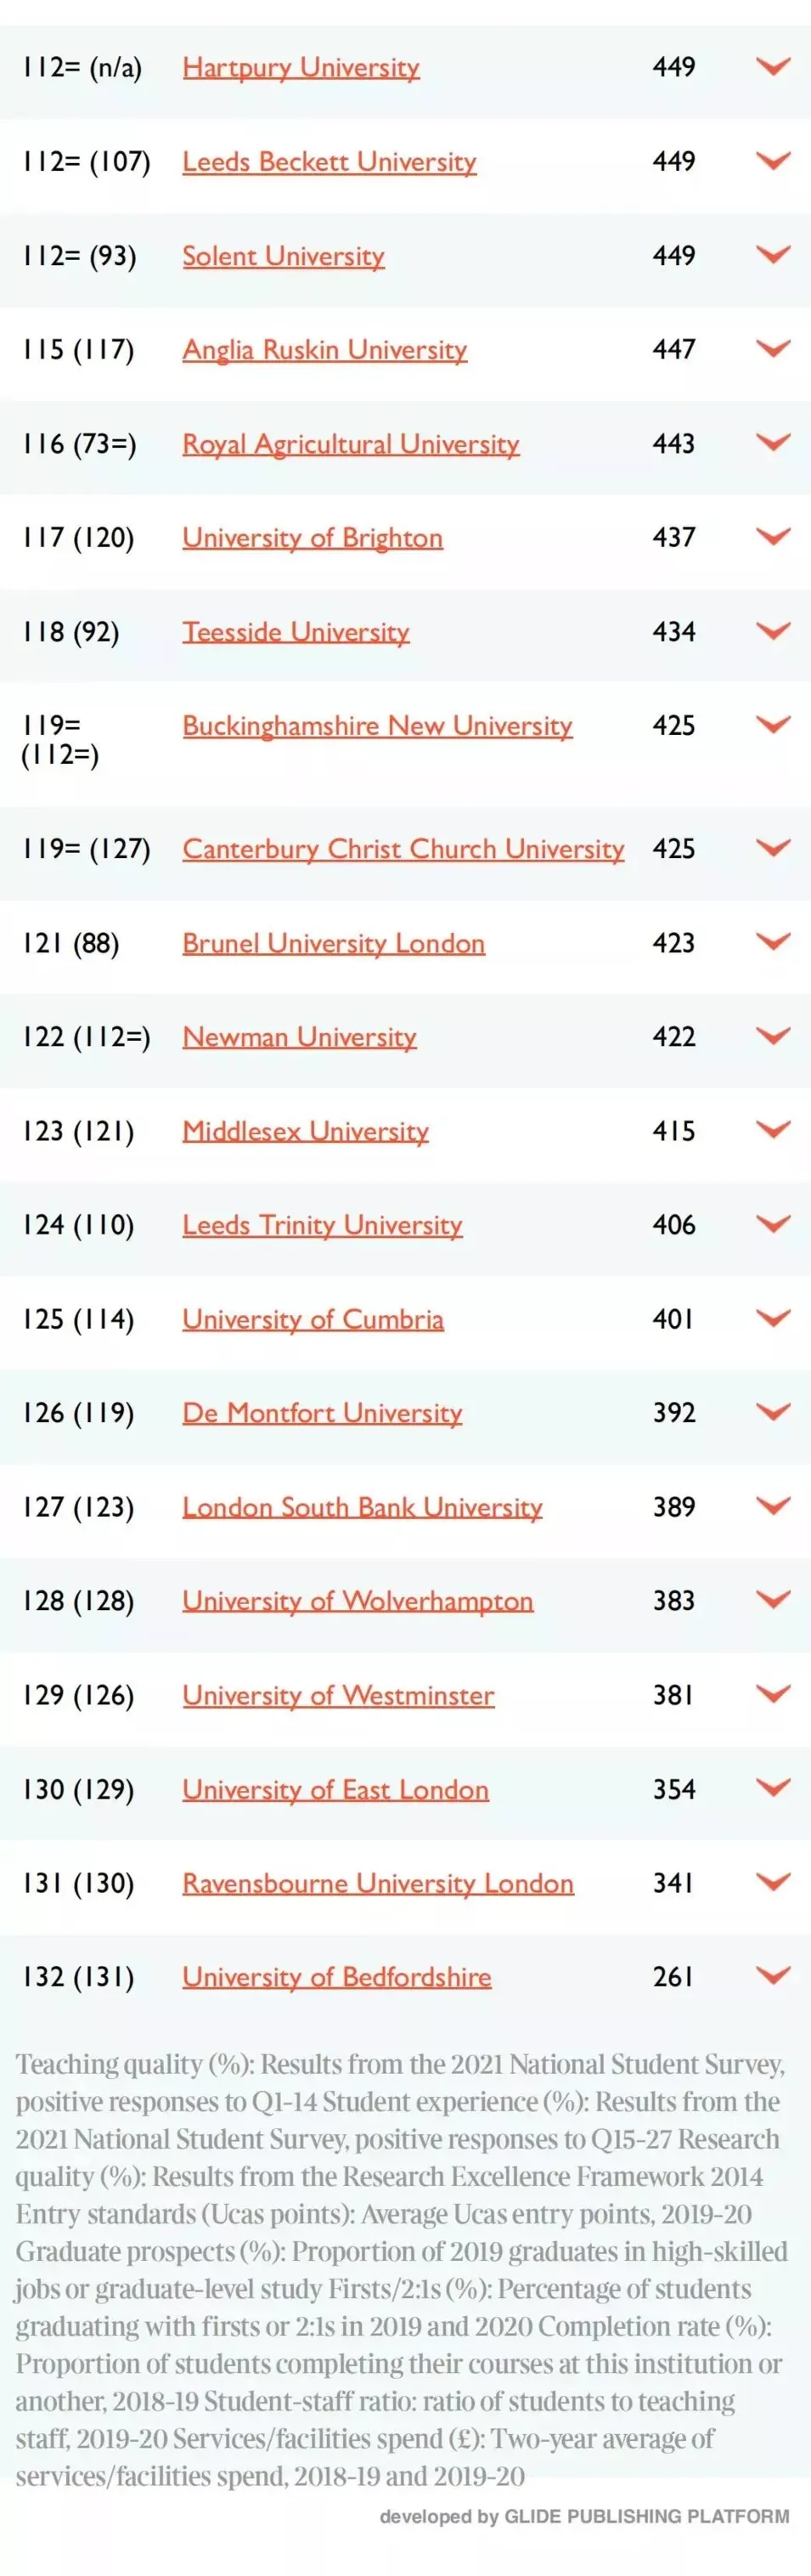
Task: Visit the De Montfort University link
Action: click(322, 1413)
